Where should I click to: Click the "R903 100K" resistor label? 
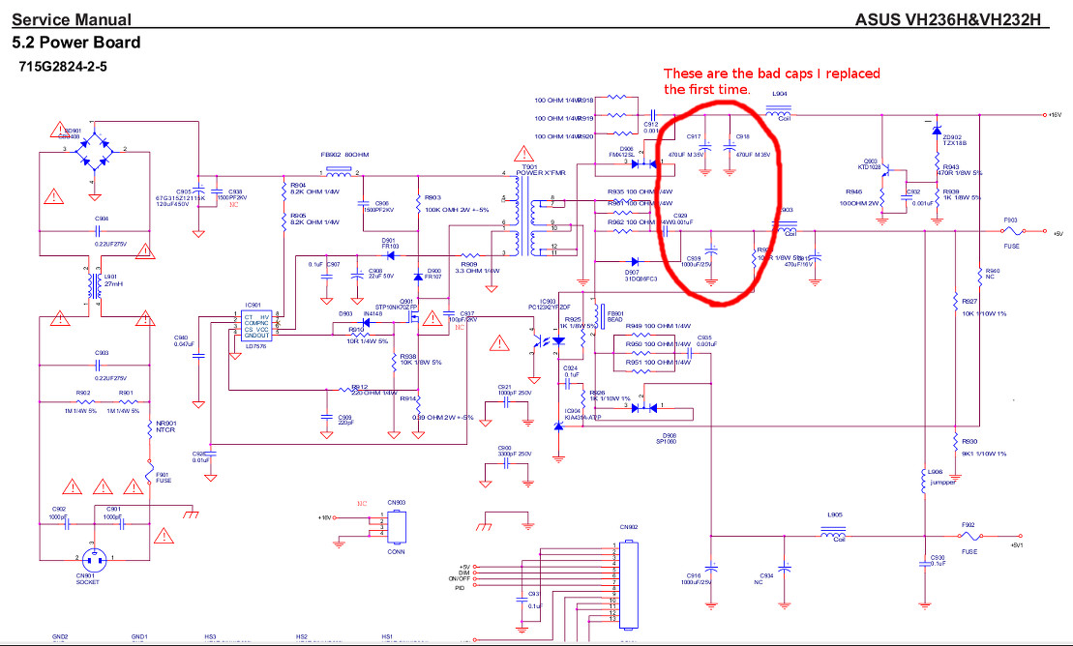pyautogui.click(x=457, y=203)
